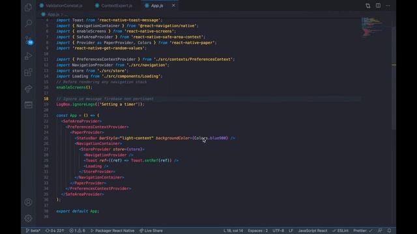Click 'Toast.setRef(ref)' on line 29
This screenshot has width=417, height=234.
click(151, 161)
